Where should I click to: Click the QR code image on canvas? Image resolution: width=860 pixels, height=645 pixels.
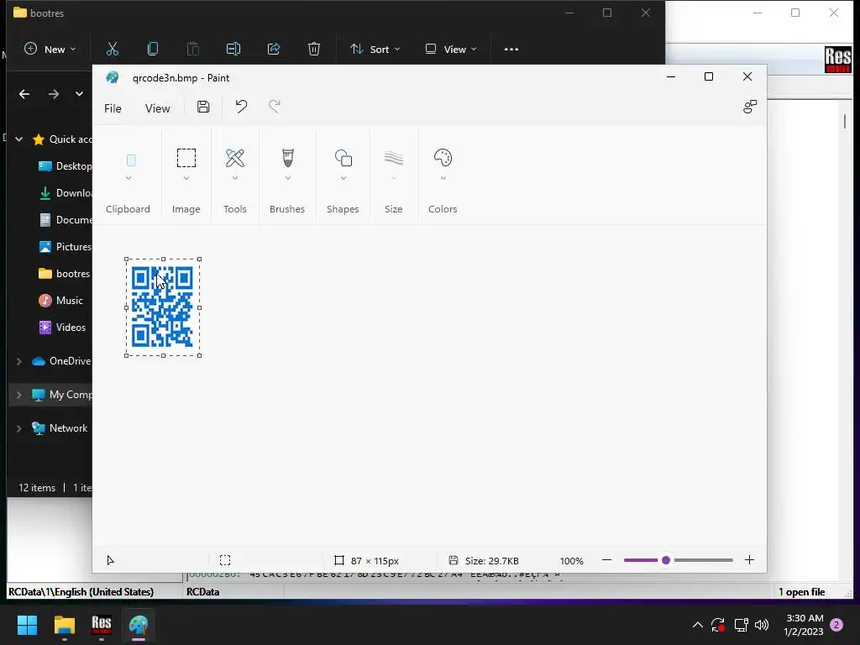tap(162, 307)
